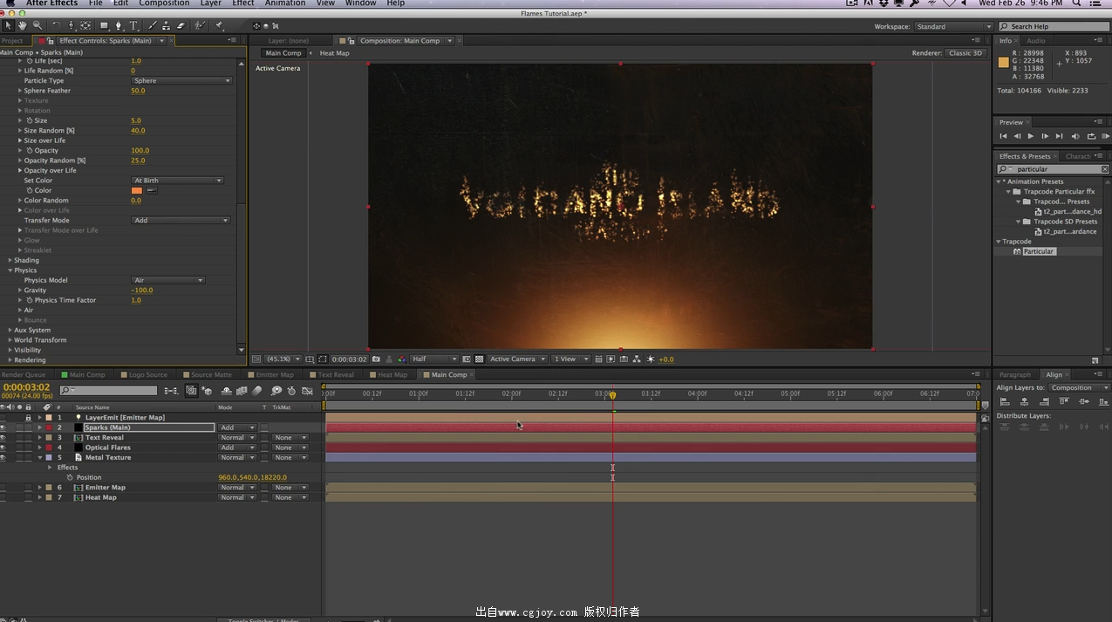Viewport: 1112px width, 622px height.
Task: Take a snapshot of the composition
Action: pyautogui.click(x=376, y=359)
